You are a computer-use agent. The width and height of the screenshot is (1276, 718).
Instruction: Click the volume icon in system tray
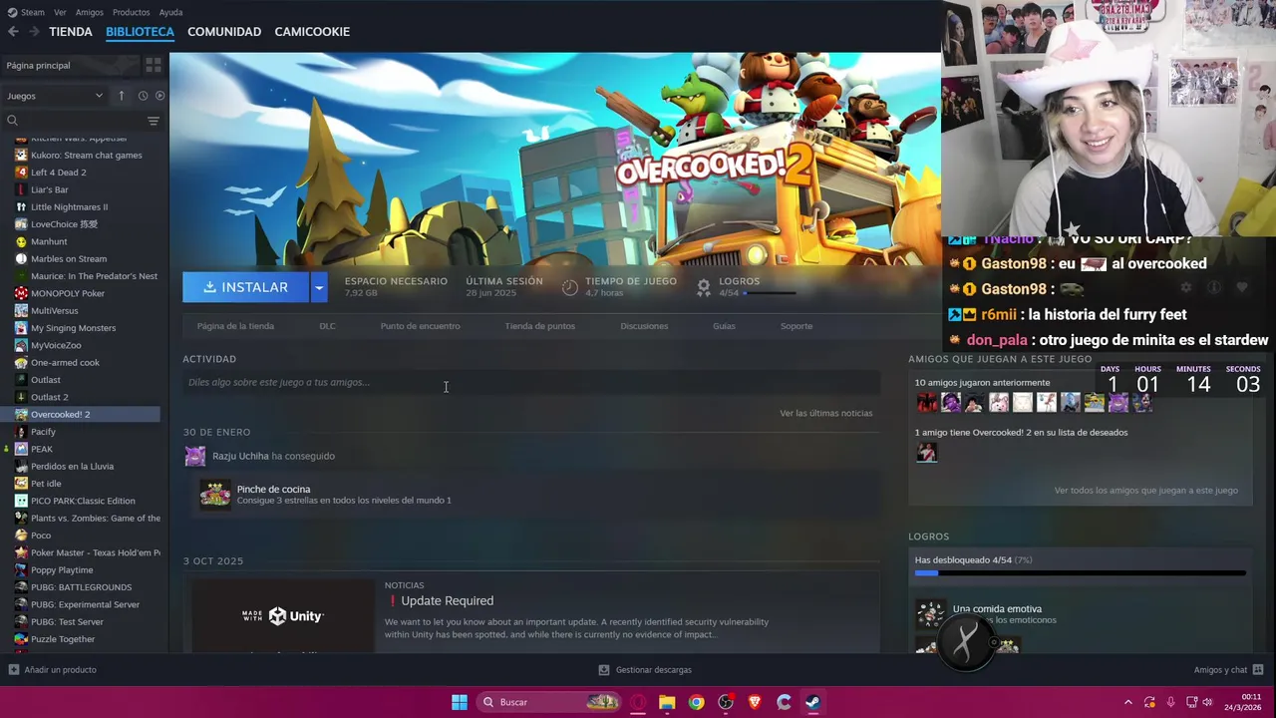pyautogui.click(x=1208, y=702)
